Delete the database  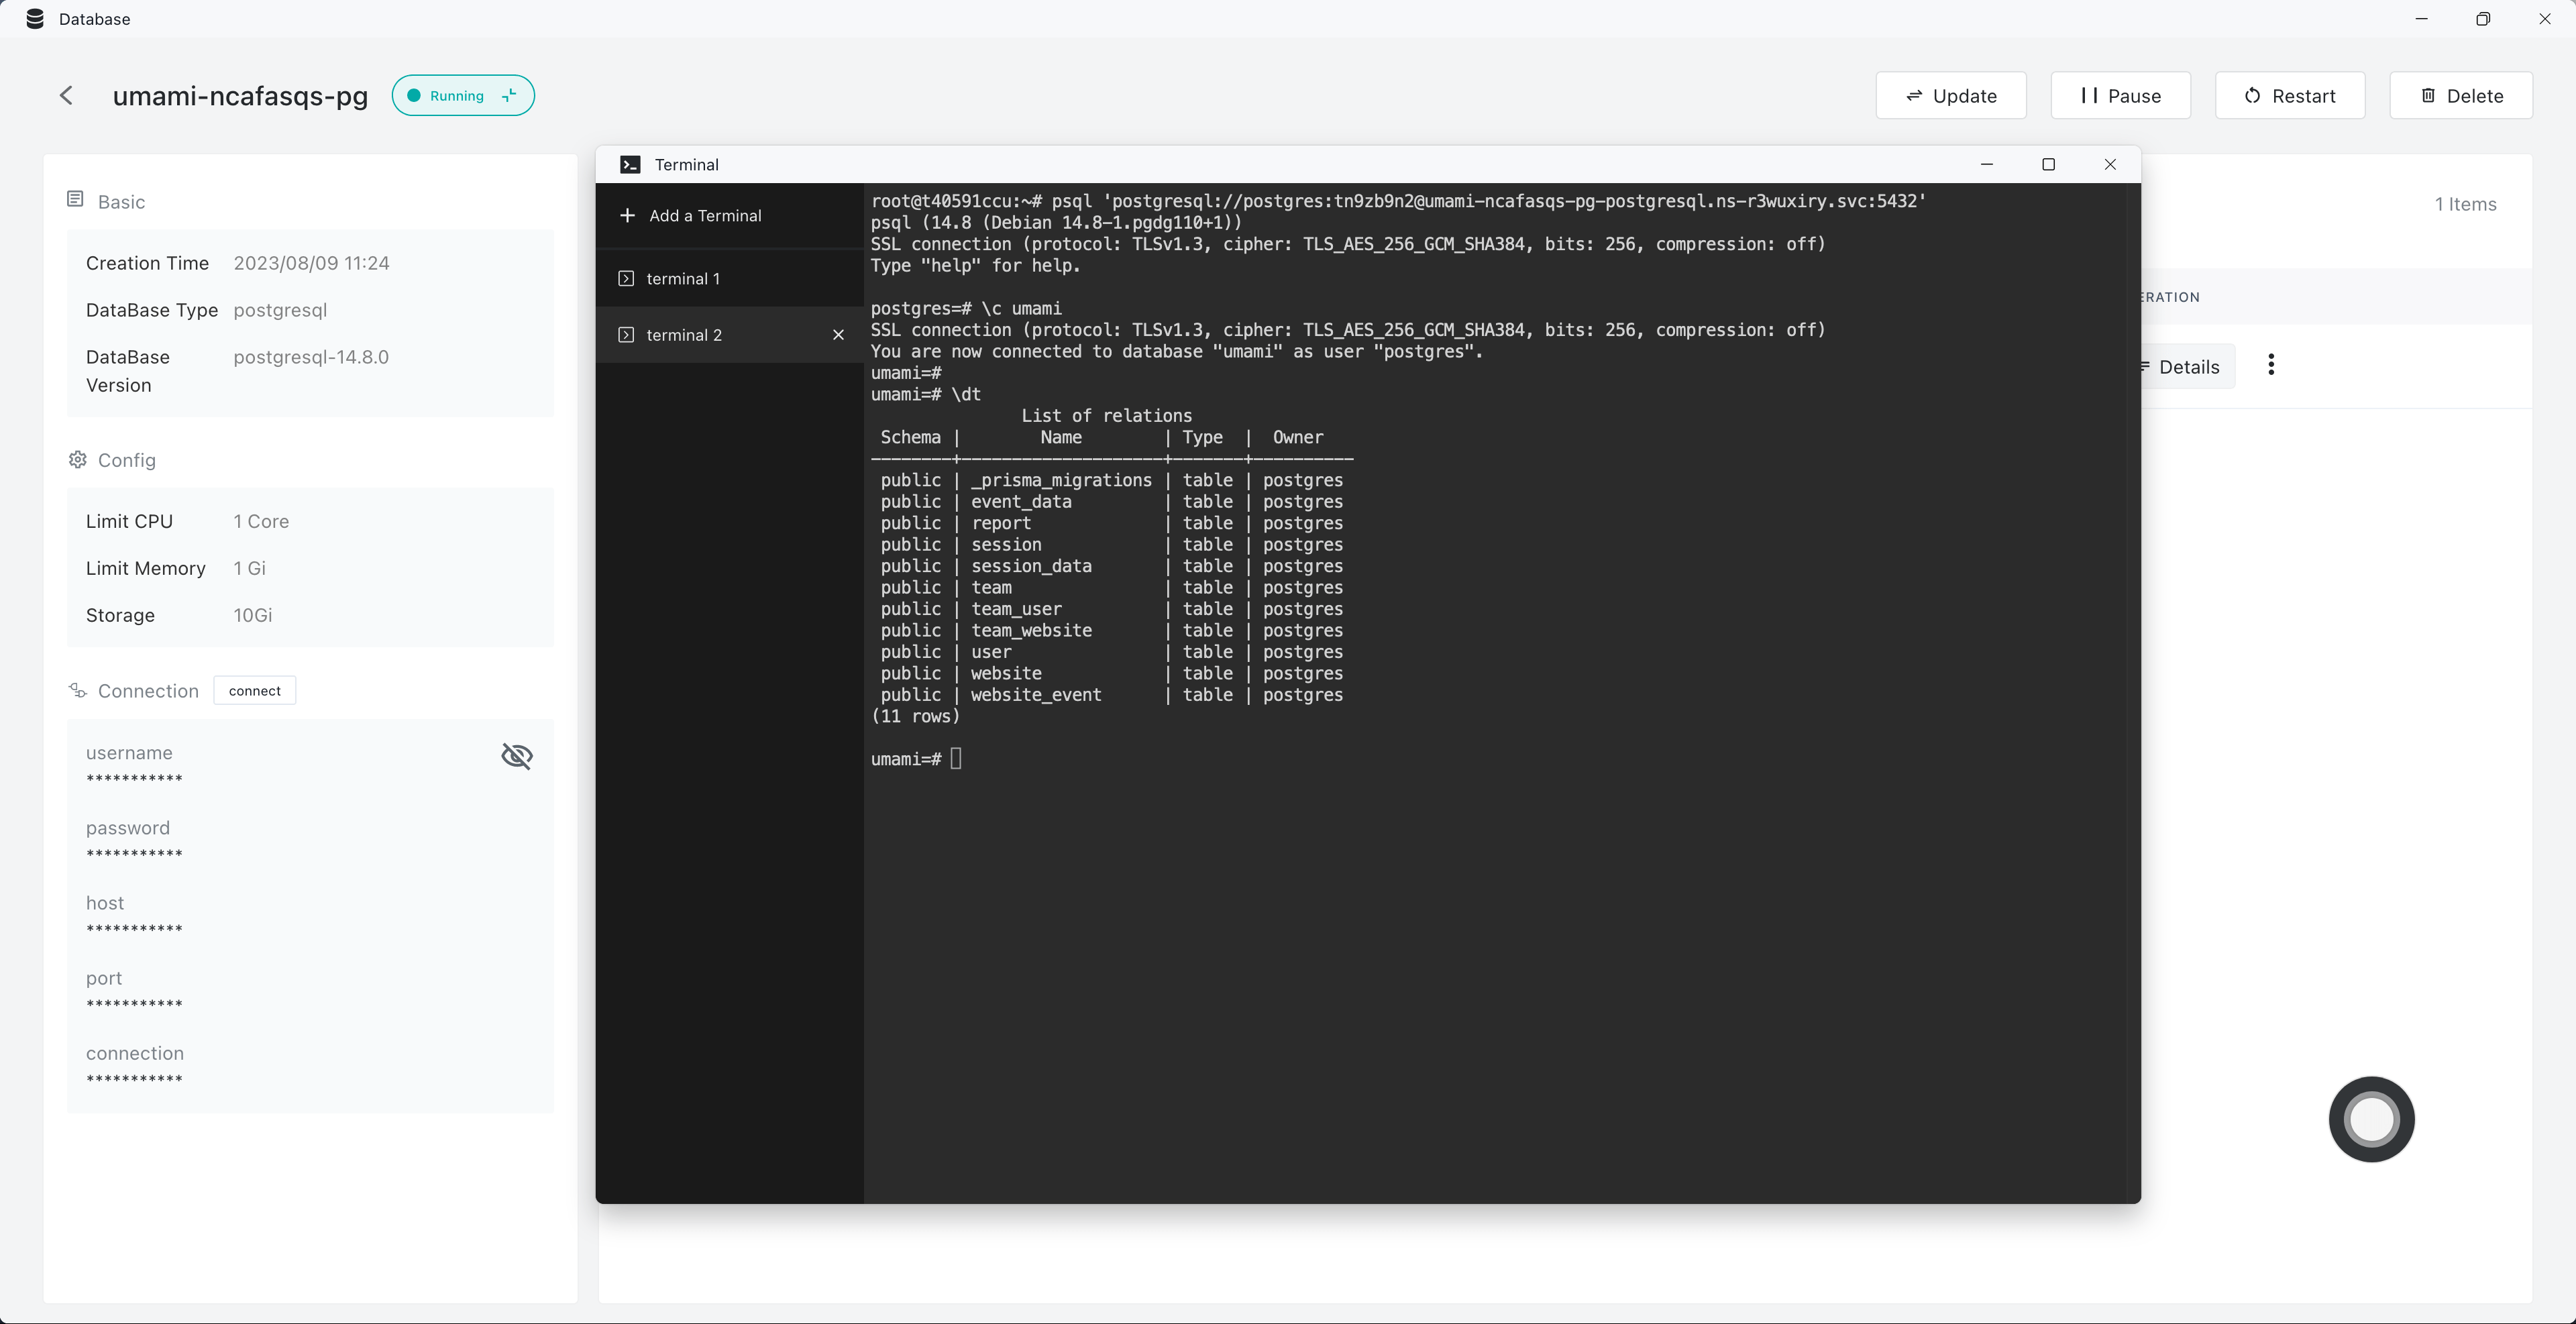(2461, 96)
